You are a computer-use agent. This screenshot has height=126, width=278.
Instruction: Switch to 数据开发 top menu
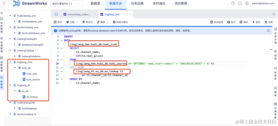pos(116,4)
